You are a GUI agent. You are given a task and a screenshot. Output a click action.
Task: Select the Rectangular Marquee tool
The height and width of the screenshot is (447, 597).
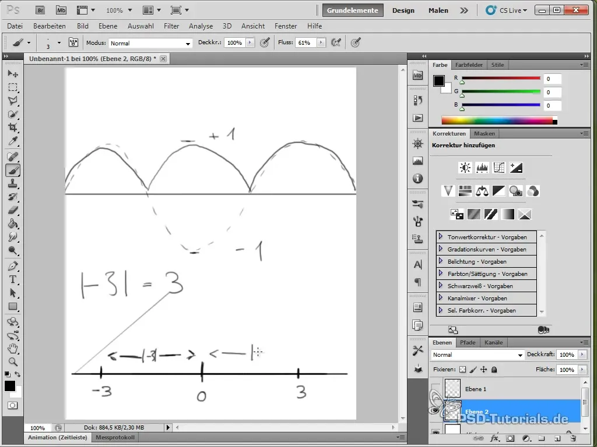[x=13, y=87]
